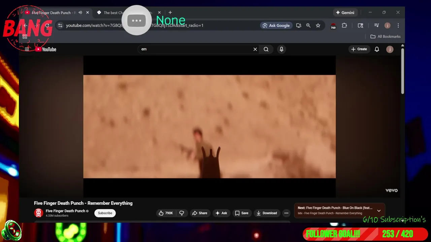Viewport: 431px width, 242px height.
Task: Open more actions three-dot menu under video
Action: [286, 213]
